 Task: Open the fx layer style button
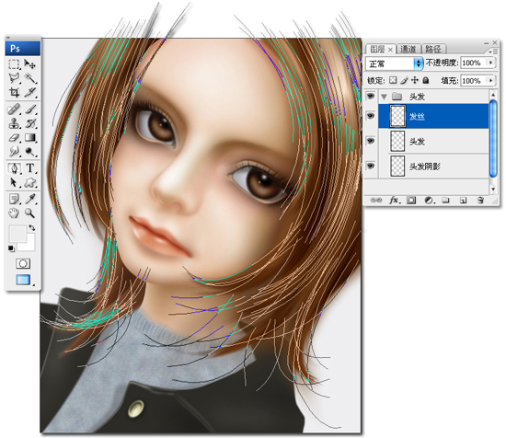click(x=395, y=201)
